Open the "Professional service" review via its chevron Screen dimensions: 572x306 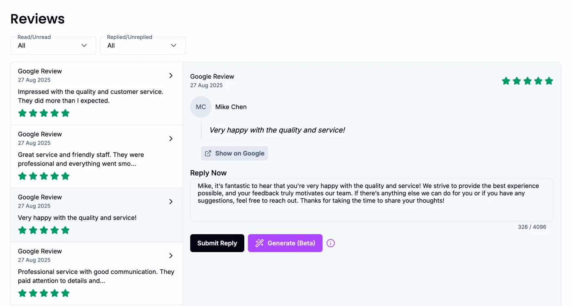[x=171, y=256]
